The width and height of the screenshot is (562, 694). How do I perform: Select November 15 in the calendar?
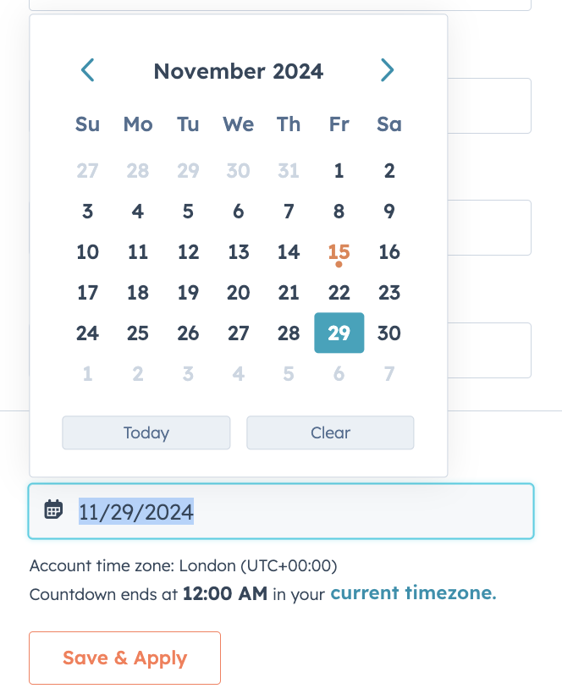339,252
